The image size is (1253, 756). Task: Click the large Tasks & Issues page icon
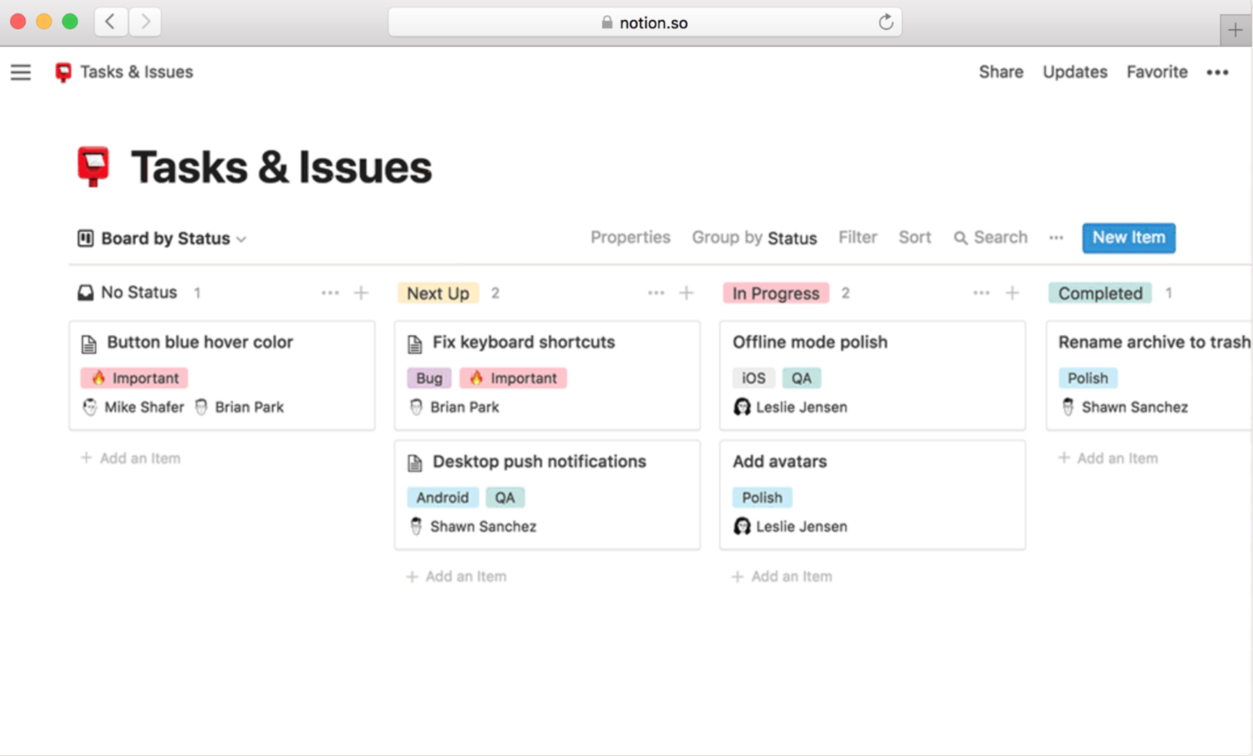point(94,166)
